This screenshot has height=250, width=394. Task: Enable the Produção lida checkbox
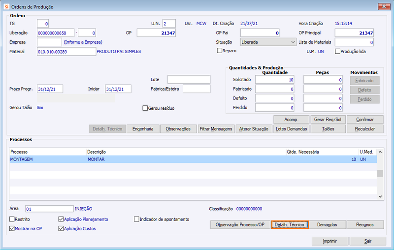(338, 52)
